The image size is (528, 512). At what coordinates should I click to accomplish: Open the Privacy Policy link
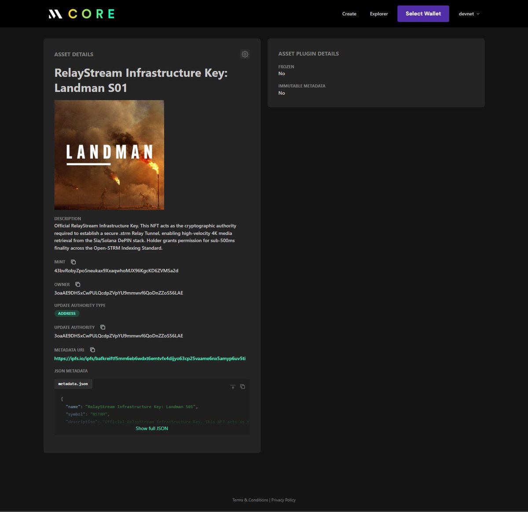click(x=283, y=500)
